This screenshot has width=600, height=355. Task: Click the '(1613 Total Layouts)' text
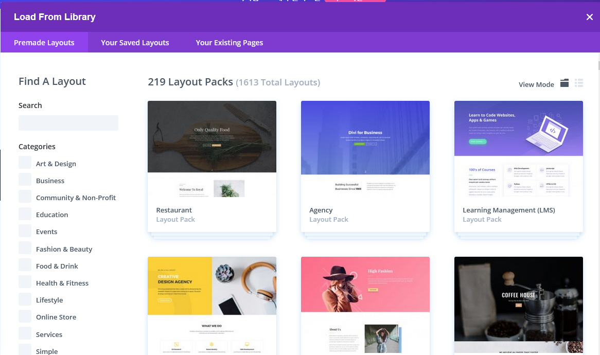[278, 82]
